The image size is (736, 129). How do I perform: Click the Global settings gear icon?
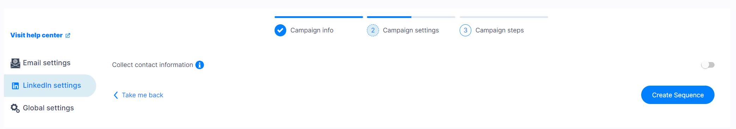[15, 108]
